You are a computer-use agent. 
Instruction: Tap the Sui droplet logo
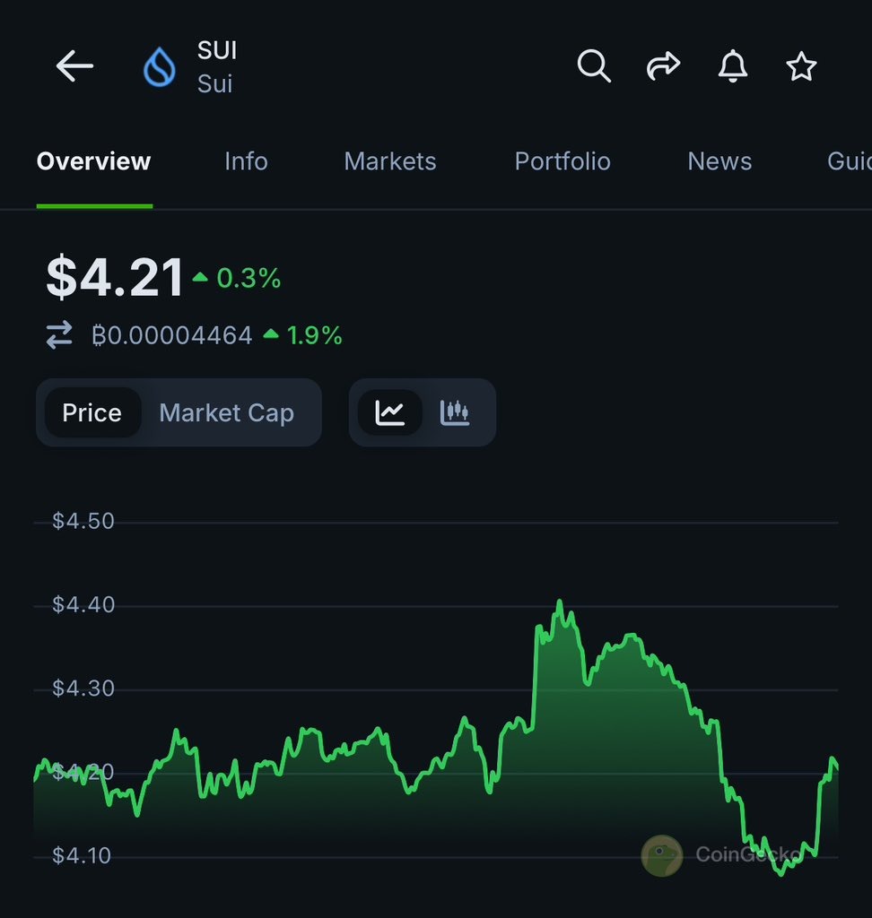[160, 67]
